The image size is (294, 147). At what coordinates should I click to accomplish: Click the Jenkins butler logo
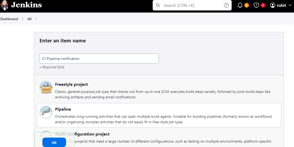[4, 5]
